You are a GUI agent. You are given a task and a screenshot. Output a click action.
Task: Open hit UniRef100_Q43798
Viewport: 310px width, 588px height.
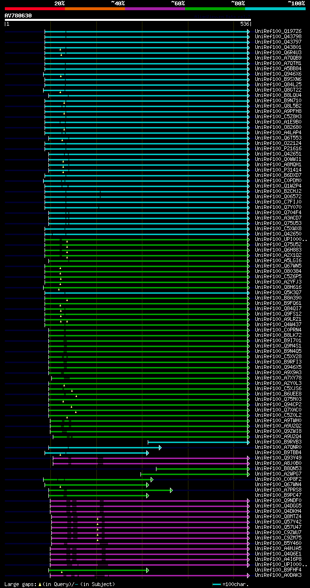[x=278, y=36]
